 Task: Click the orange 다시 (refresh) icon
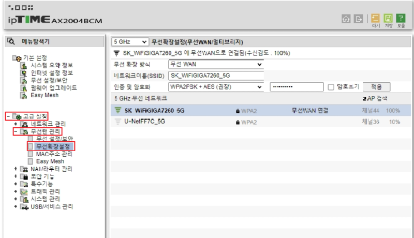[376, 19]
